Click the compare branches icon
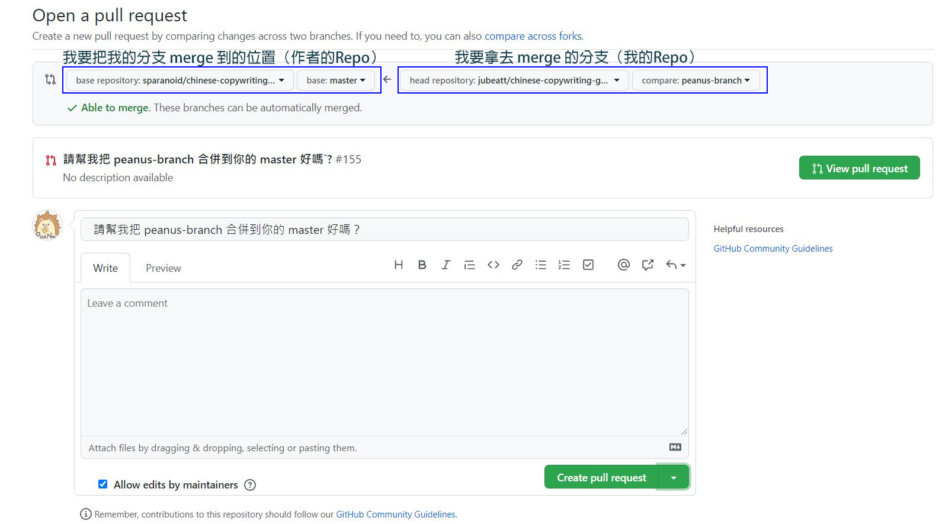Viewport: 939px width, 524px height. click(50, 79)
